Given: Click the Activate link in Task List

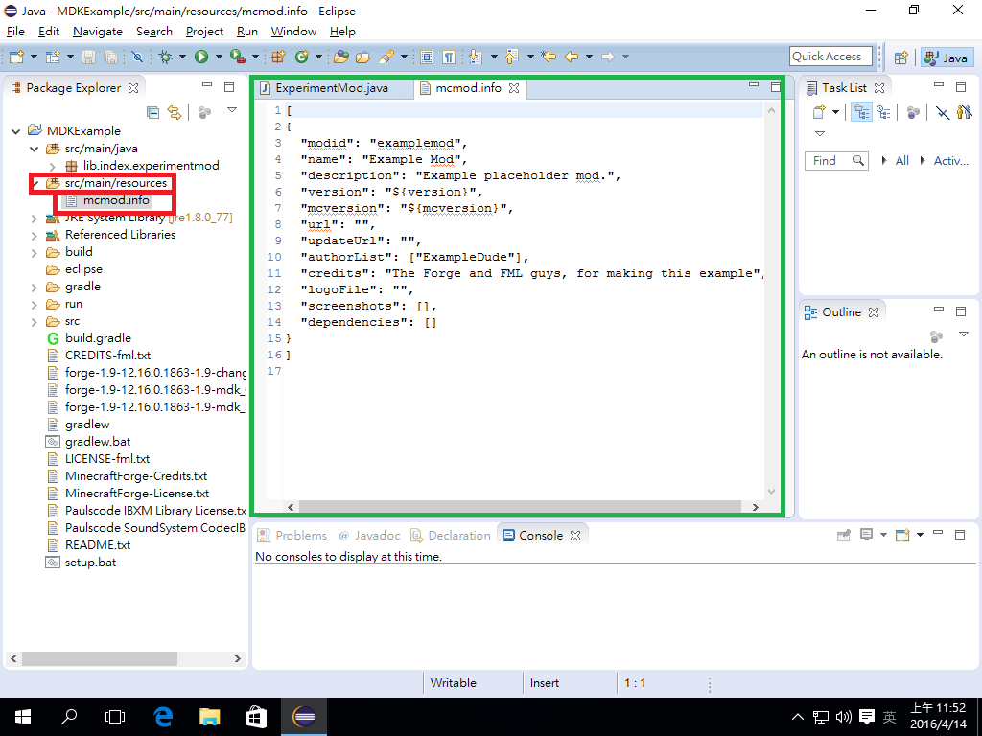Looking at the screenshot, I should [x=950, y=161].
